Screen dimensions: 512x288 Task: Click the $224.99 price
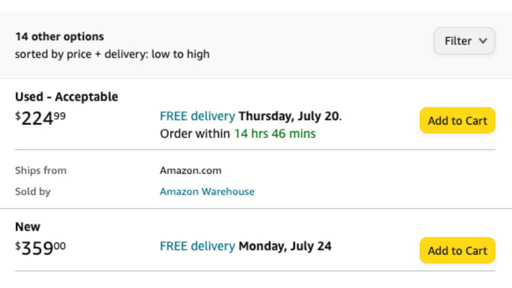point(40,119)
